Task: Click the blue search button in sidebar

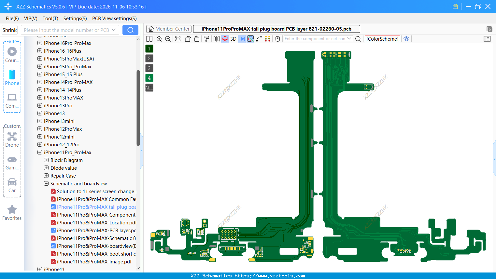Action: coord(130,30)
